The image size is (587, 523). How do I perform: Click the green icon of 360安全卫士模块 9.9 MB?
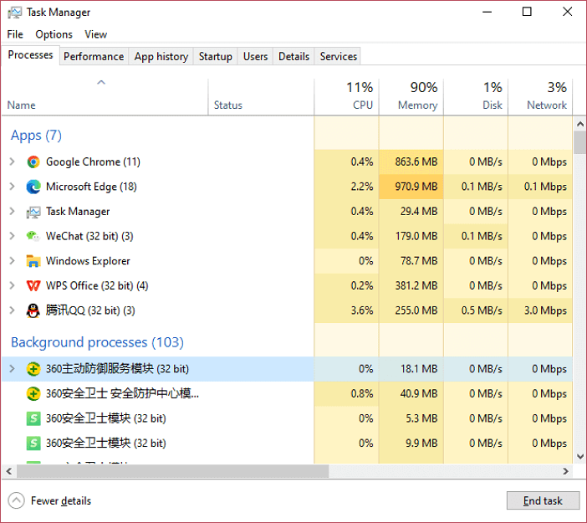pos(33,444)
